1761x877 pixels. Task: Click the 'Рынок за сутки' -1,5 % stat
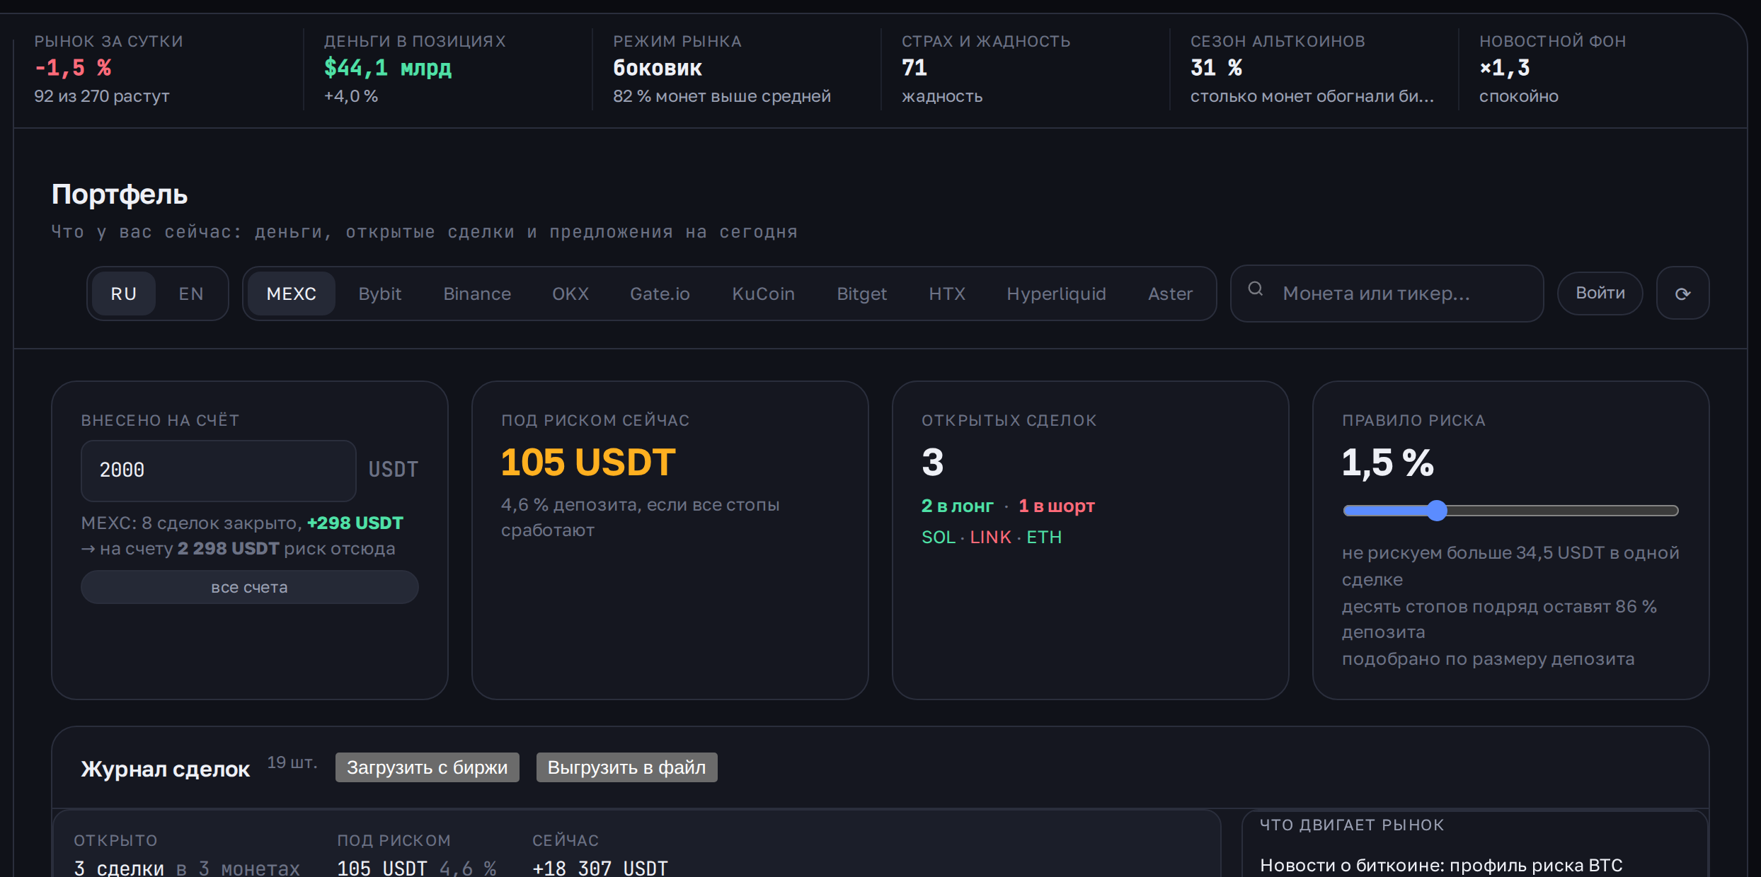tap(74, 68)
